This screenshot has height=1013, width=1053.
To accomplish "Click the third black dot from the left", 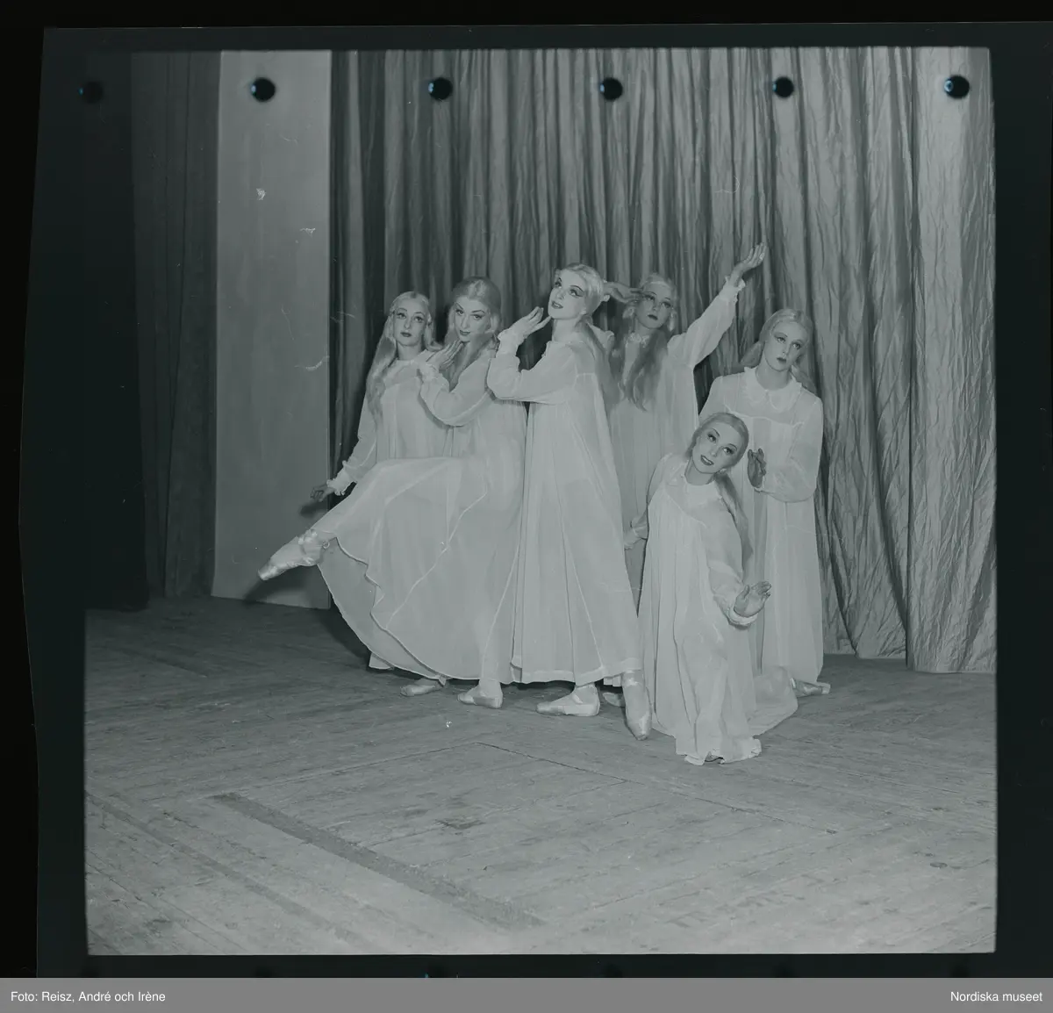I will (440, 88).
